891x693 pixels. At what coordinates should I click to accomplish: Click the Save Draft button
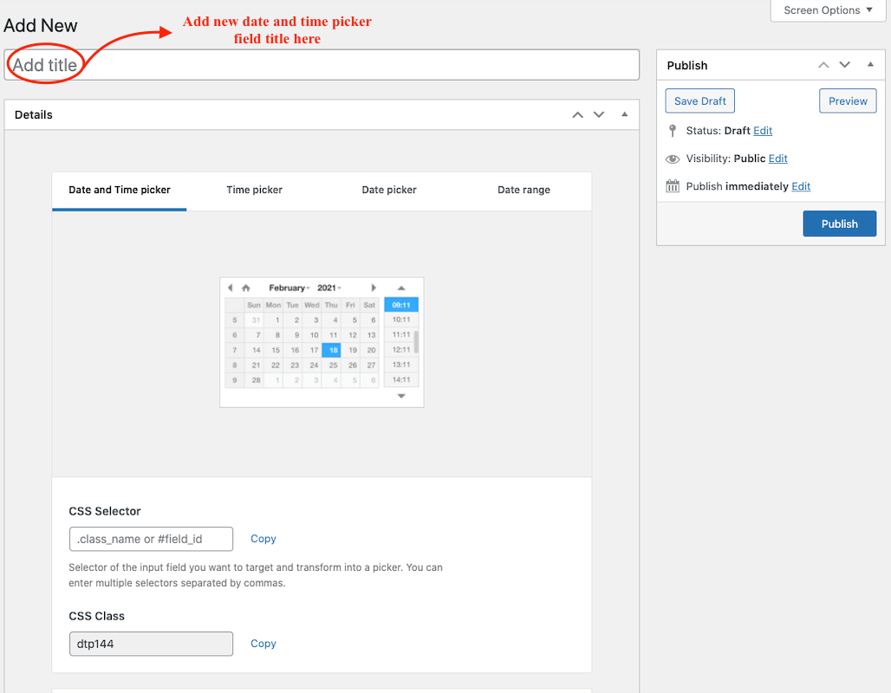pyautogui.click(x=700, y=101)
